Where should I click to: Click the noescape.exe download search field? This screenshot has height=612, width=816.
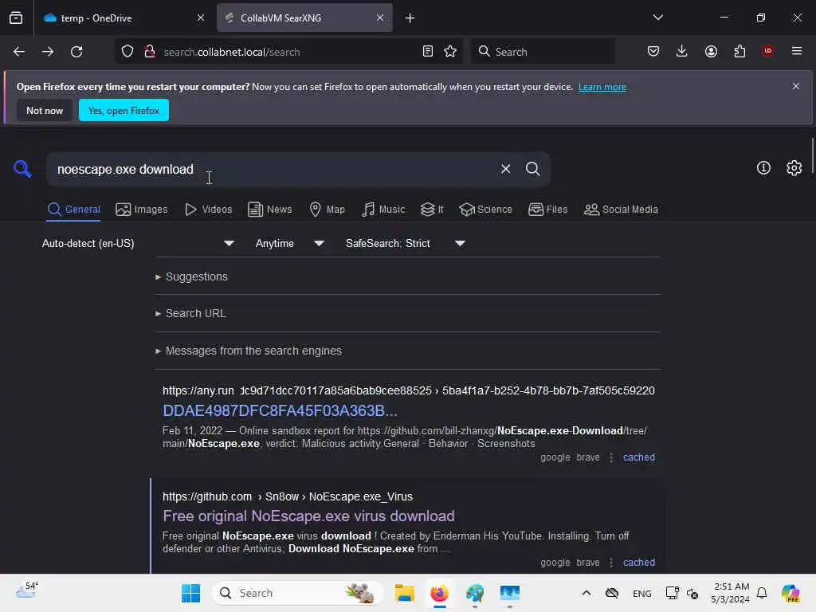pos(271,169)
